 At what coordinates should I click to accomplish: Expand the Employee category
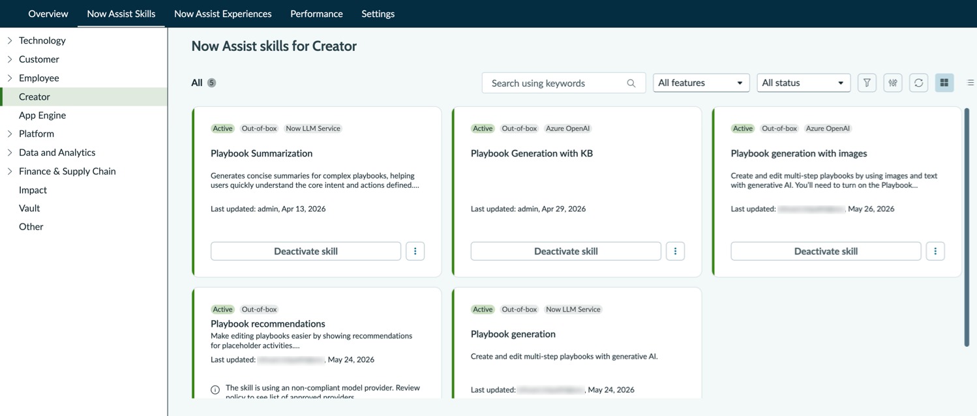[10, 78]
